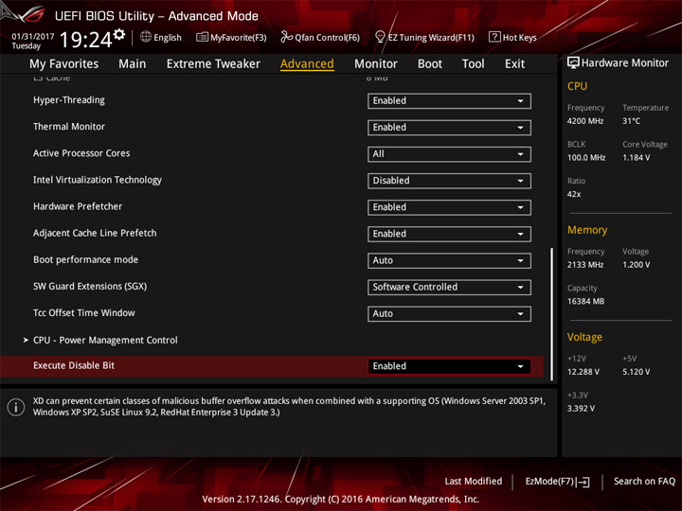Switch to Main tab
Image resolution: width=682 pixels, height=511 pixels.
pyautogui.click(x=133, y=64)
